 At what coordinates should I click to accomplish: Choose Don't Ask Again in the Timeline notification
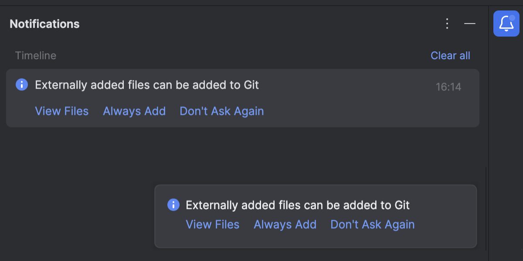221,111
